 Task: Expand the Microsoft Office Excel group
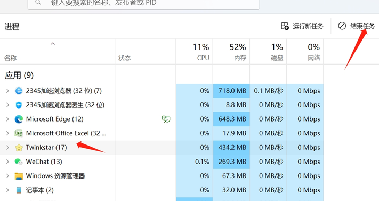(7, 133)
